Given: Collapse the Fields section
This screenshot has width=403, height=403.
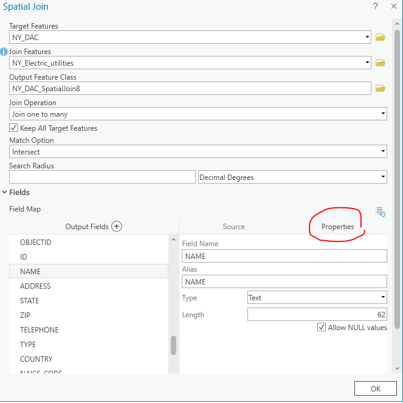Looking at the screenshot, I should 5,193.
